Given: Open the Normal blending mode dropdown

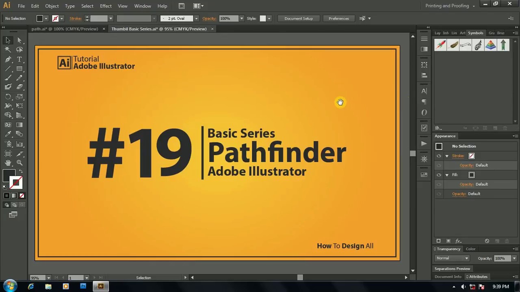Looking at the screenshot, I should tap(452, 258).
